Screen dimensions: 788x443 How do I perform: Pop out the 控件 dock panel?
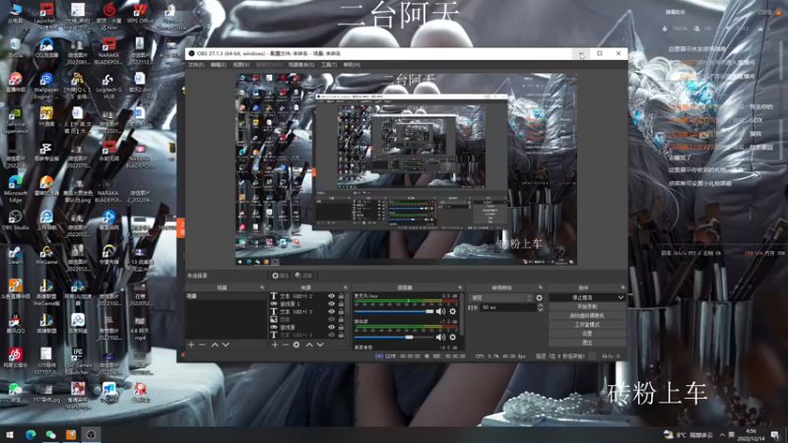point(623,287)
